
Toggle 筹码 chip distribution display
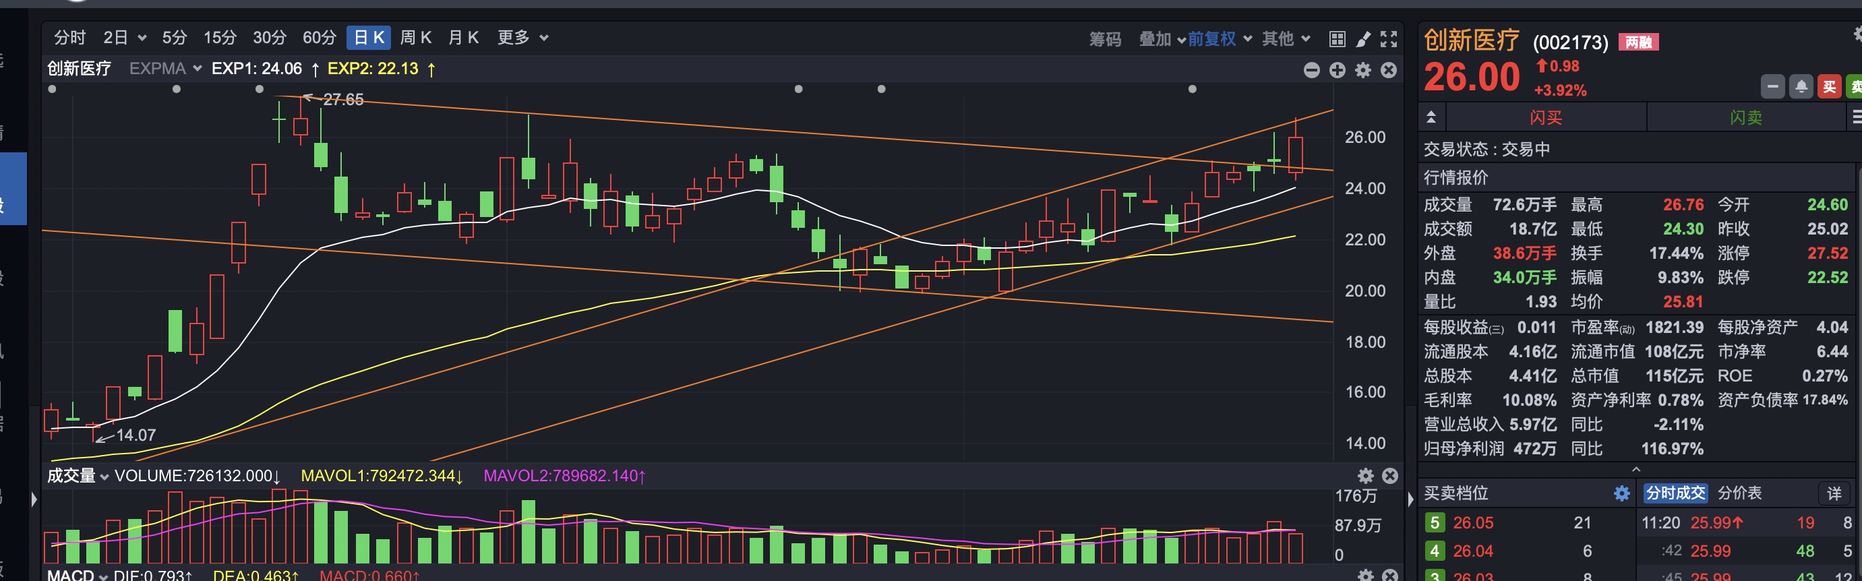point(1105,39)
